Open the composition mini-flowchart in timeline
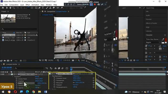This screenshot has width=168, height=94. 47,68
